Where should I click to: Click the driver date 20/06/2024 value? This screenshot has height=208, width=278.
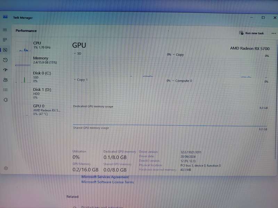pyautogui.click(x=188, y=157)
